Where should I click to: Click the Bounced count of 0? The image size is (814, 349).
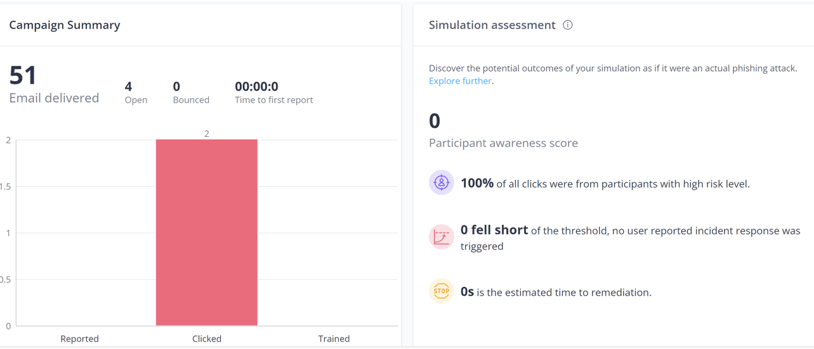(176, 86)
